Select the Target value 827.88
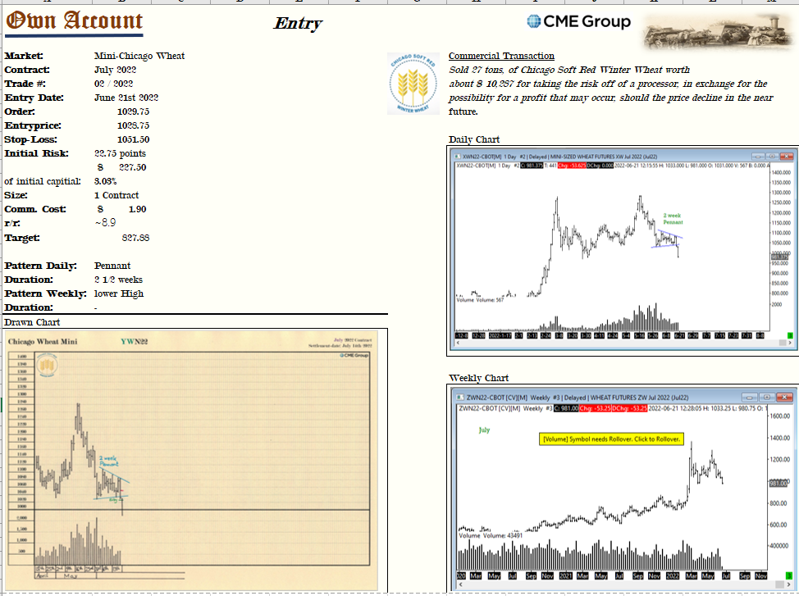The image size is (799, 596). 135,238
